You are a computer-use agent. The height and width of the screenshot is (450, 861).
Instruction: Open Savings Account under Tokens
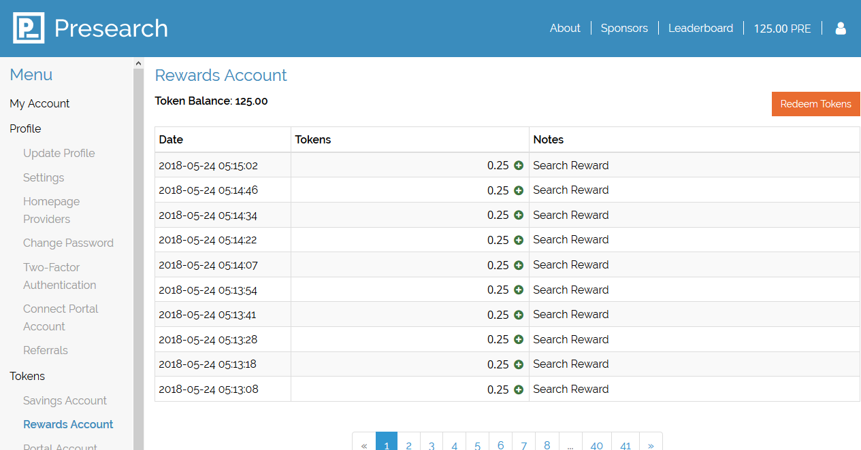[65, 400]
